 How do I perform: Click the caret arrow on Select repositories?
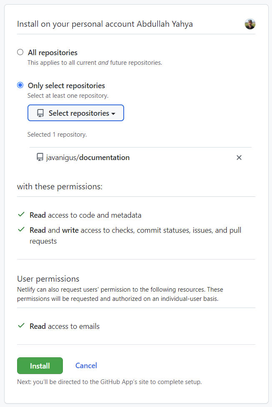pos(113,114)
